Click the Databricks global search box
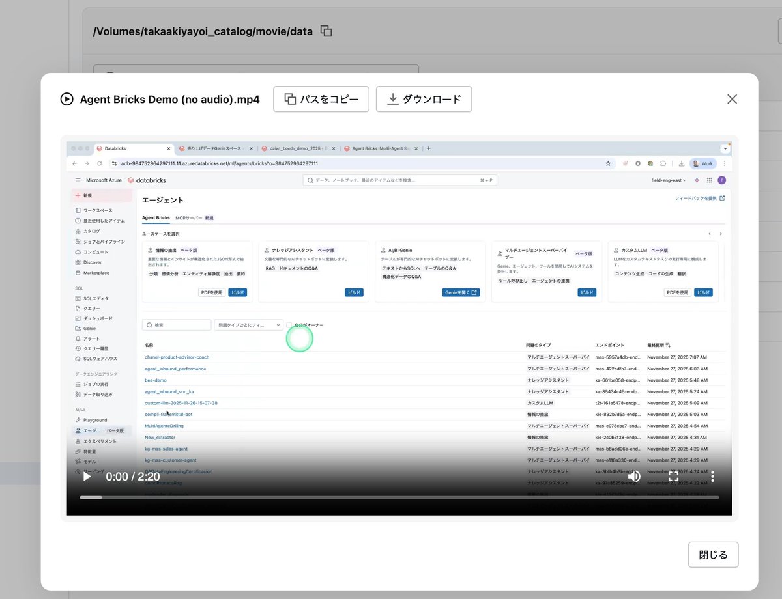This screenshot has height=599, width=782. tap(399, 180)
